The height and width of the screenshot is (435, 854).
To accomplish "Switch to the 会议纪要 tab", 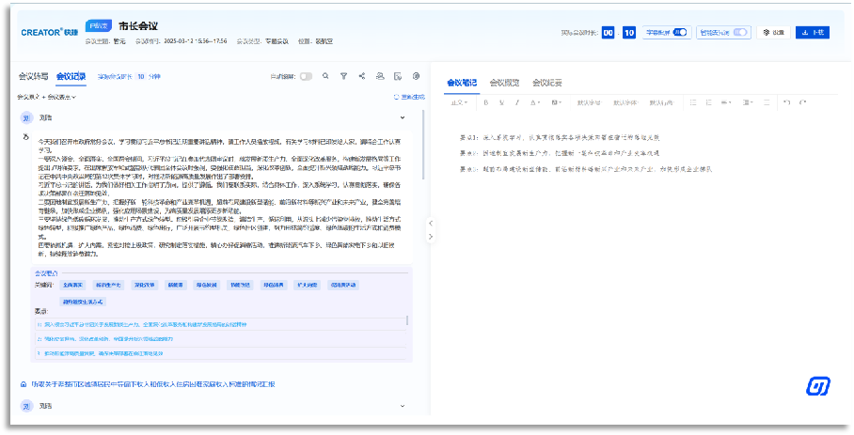I will [547, 83].
